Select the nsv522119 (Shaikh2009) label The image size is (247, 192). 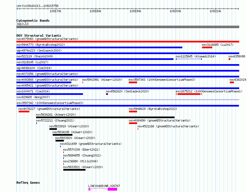35,56
